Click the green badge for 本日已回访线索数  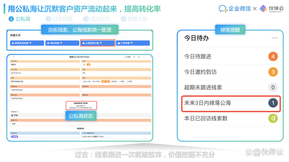273,118
